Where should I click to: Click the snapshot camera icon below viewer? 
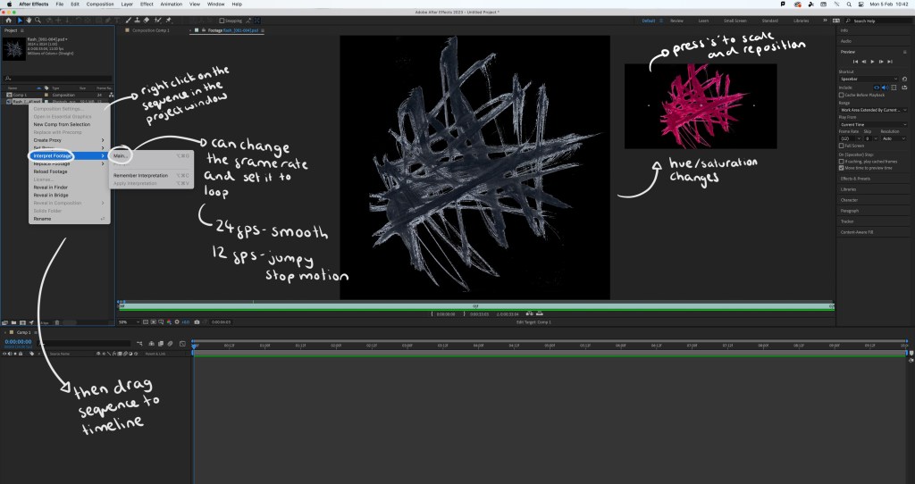[x=196, y=321]
